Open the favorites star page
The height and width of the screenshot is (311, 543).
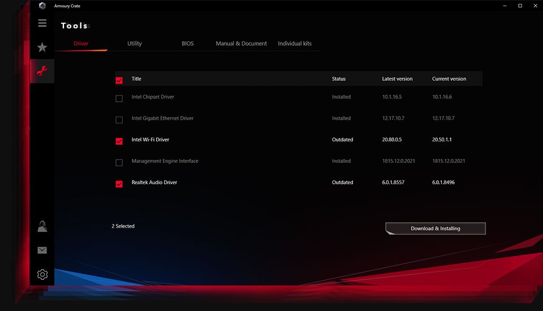pyautogui.click(x=42, y=47)
